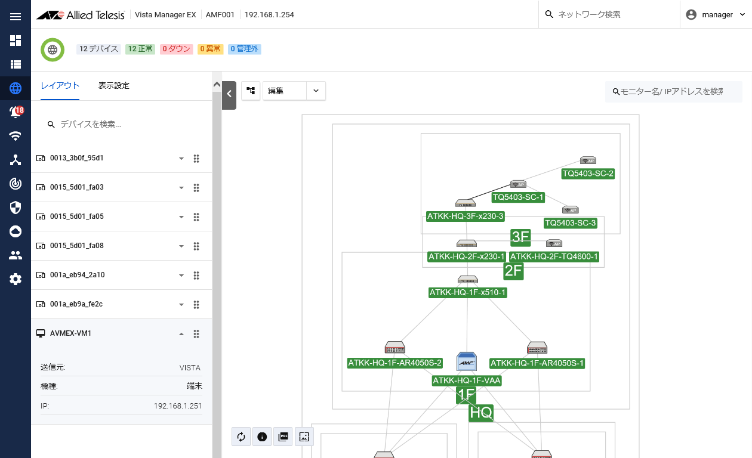Click the tree layout icon button
This screenshot has width=752, height=458.
(x=251, y=91)
